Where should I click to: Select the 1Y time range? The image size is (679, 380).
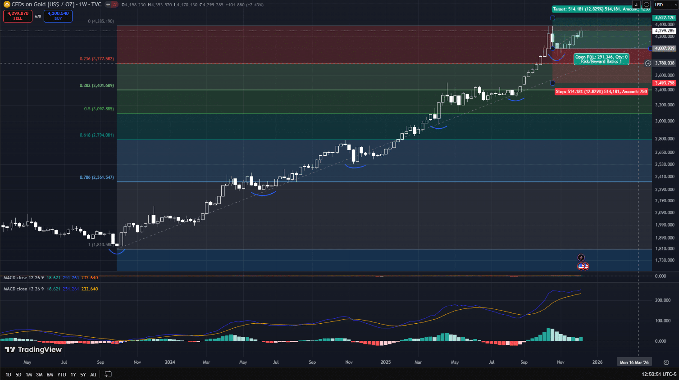click(73, 375)
